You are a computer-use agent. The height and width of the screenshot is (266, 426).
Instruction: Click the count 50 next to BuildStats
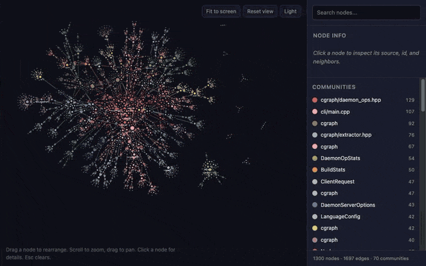(411, 170)
